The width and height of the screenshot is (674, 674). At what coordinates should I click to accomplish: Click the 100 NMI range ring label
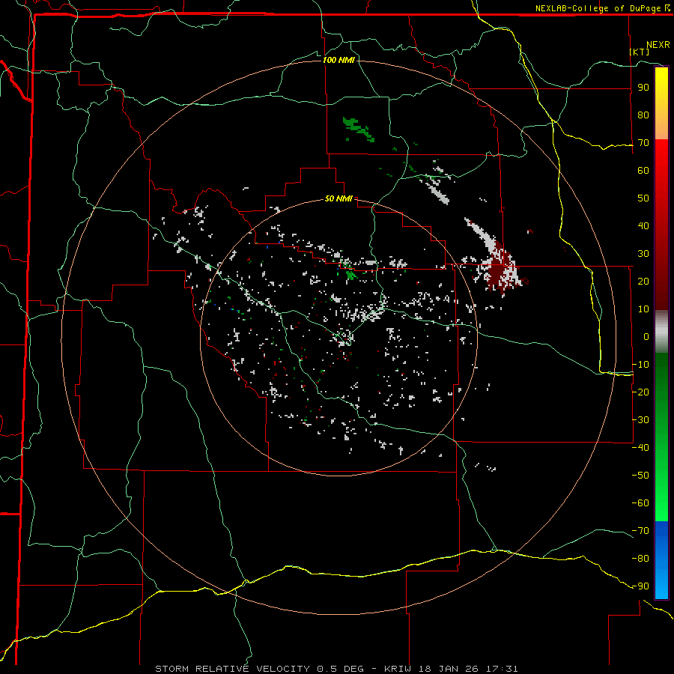click(338, 60)
